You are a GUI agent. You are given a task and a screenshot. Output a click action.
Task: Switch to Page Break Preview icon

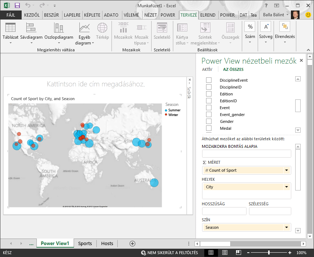pos(238,253)
